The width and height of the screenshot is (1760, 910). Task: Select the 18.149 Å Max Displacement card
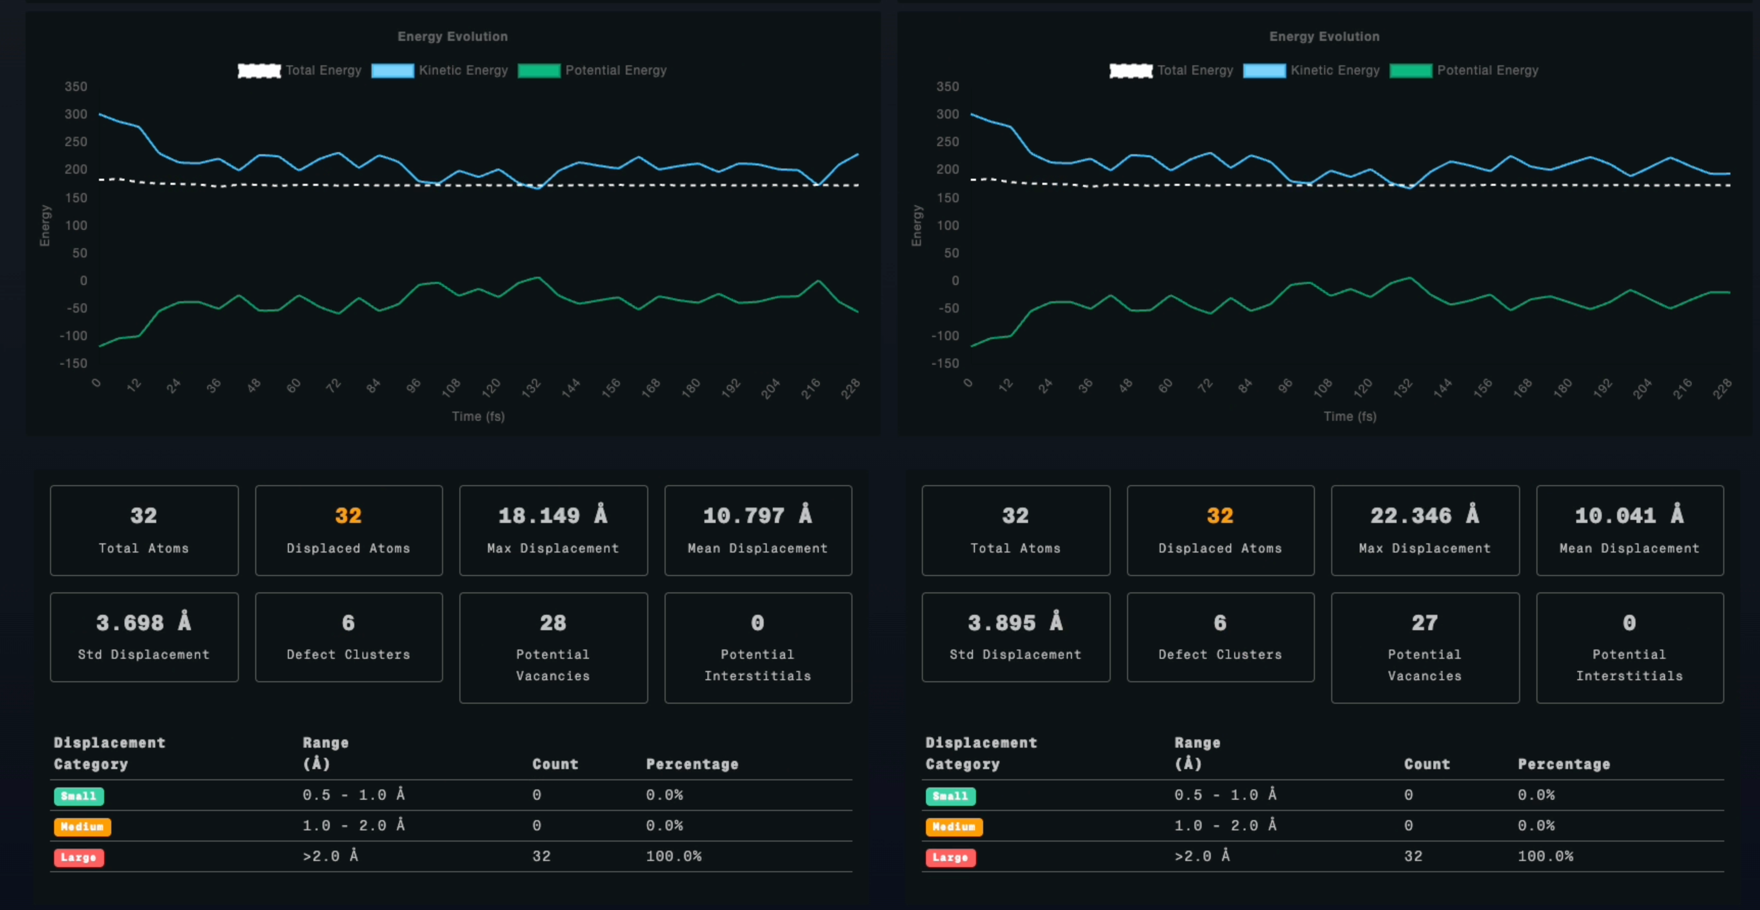point(553,530)
